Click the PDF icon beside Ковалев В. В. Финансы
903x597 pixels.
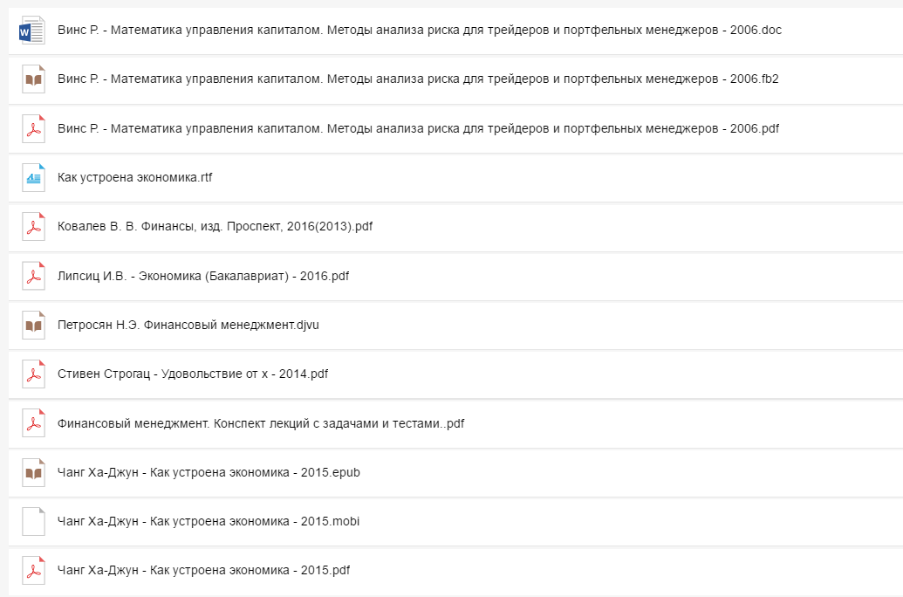pos(31,227)
